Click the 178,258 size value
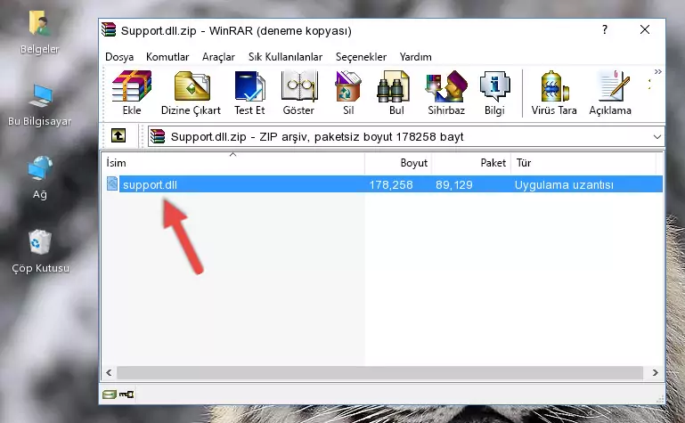 (391, 184)
